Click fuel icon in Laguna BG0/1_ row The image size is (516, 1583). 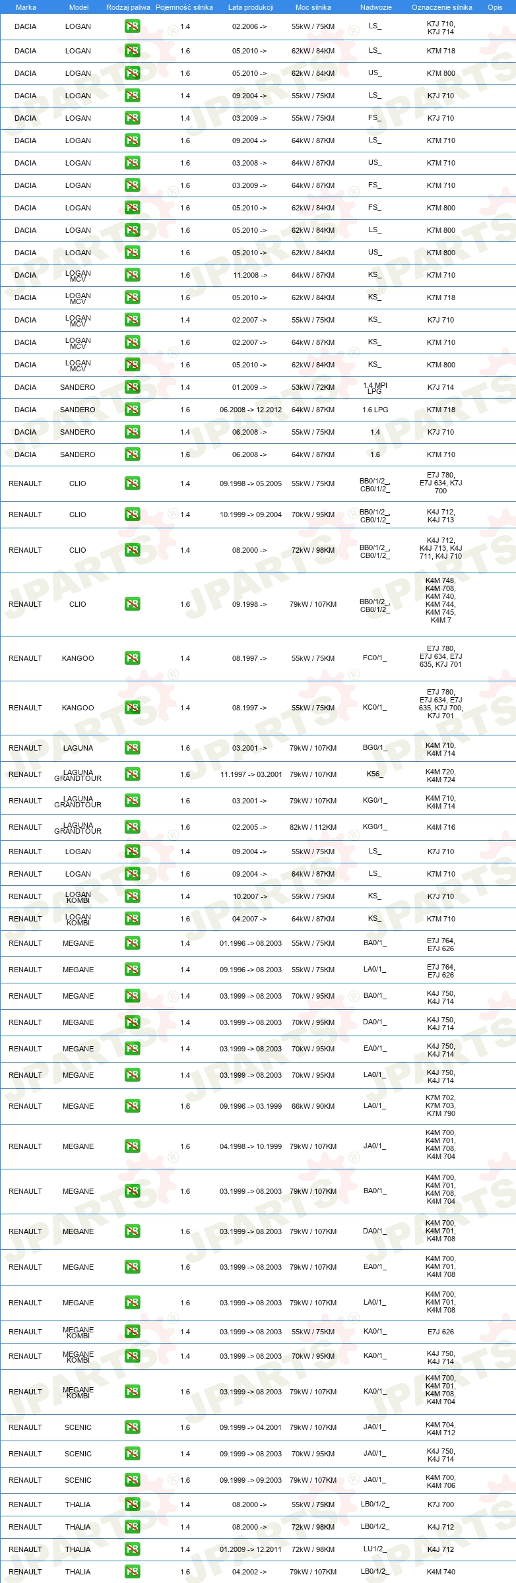pos(132,748)
